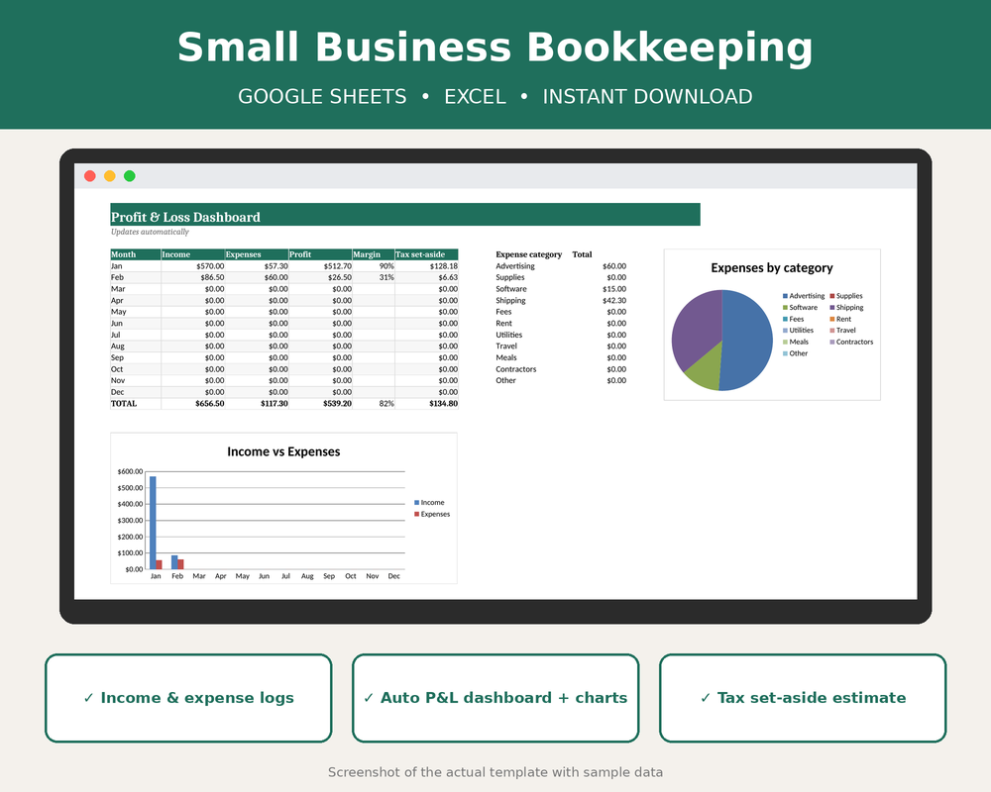Click the Dec label on the chart axis
This screenshot has width=991, height=792.
click(x=393, y=576)
